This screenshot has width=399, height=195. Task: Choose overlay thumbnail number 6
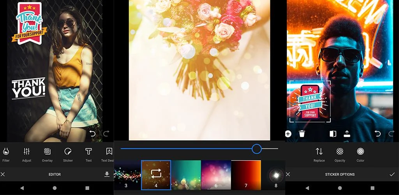click(x=216, y=175)
